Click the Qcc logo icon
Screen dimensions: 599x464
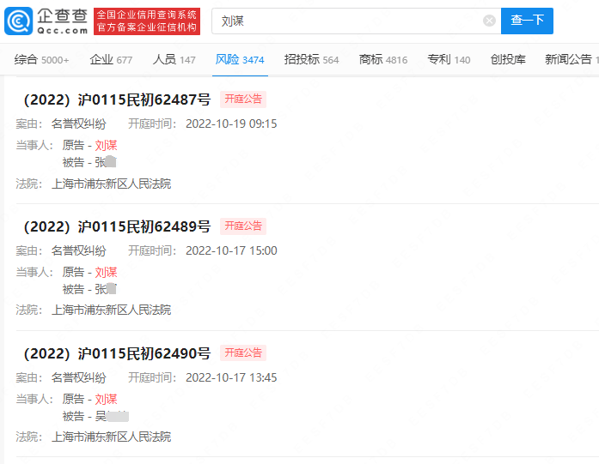[x=18, y=21]
